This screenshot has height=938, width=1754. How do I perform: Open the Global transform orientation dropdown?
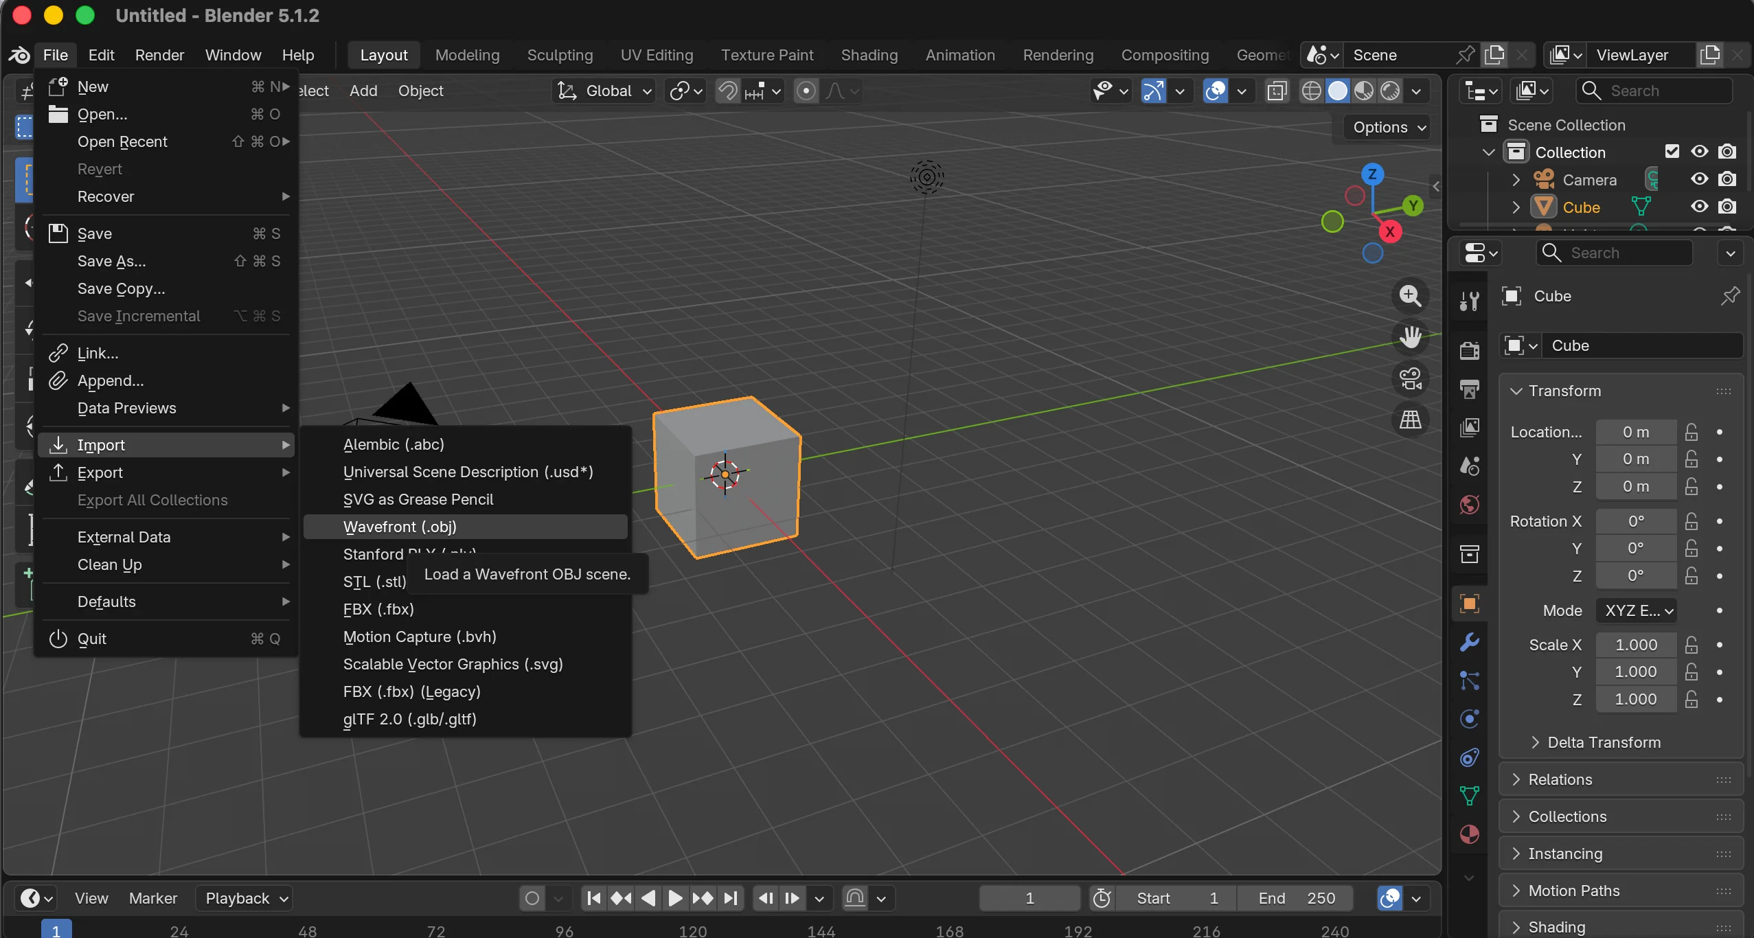604,91
